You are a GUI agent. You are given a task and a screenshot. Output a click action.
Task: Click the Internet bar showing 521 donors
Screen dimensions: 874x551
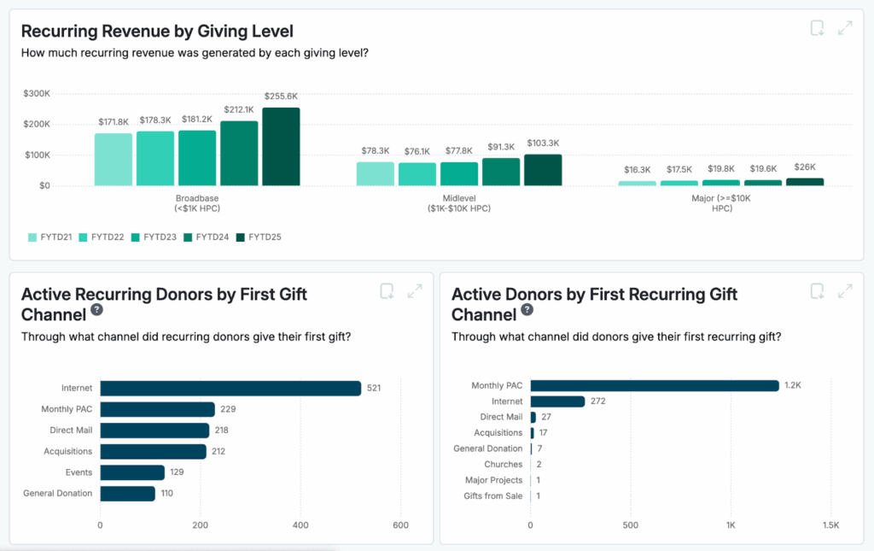click(230, 388)
